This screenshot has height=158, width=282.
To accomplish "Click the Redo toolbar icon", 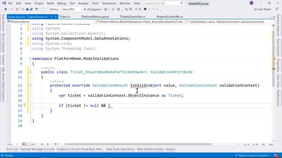I will pos(43,9).
